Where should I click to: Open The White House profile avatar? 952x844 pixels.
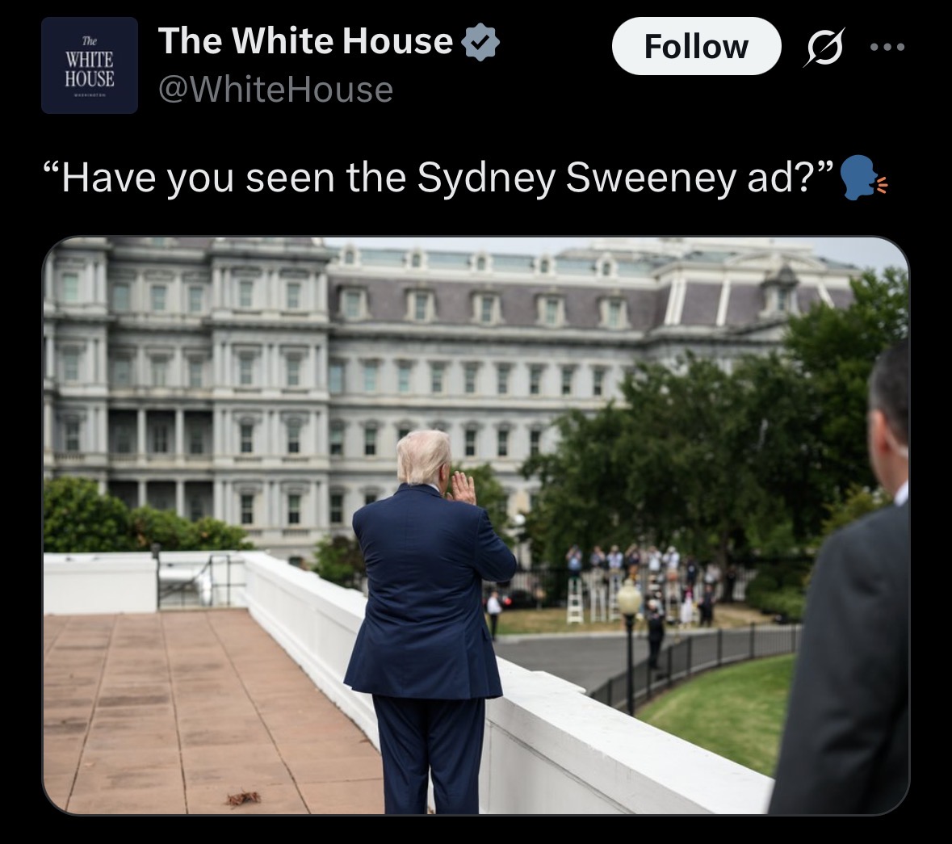(x=90, y=65)
